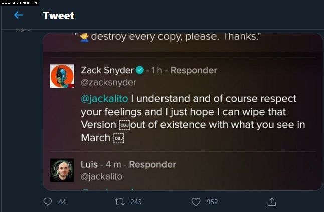Go back using the arrow icon
This screenshot has width=324, height=212.
pos(19,15)
